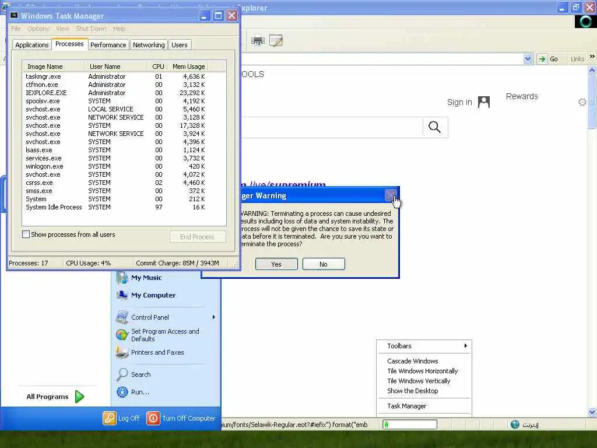Choose Tile Windows Horizontally

424,370
